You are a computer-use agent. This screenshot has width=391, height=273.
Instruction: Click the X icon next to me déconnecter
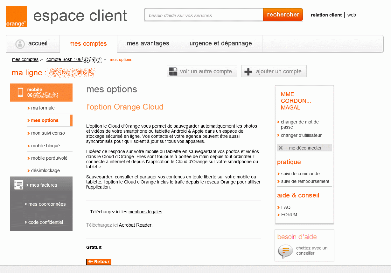tap(281, 148)
